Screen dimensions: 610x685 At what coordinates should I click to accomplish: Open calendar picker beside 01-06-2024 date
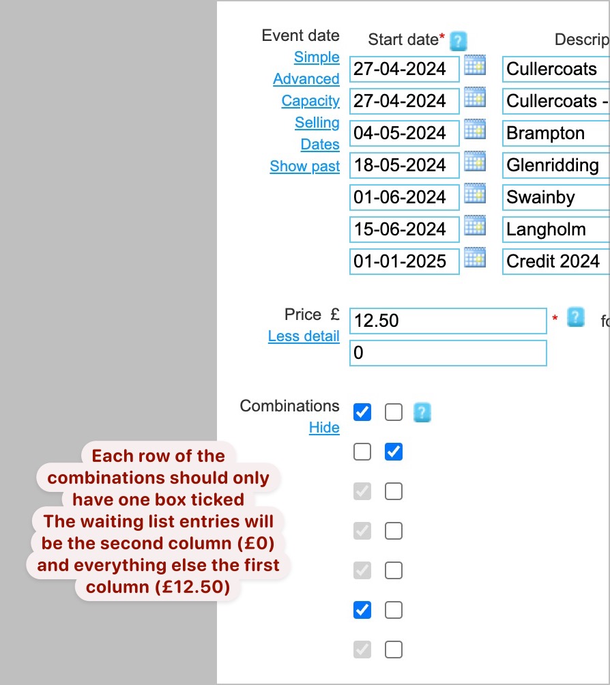[474, 195]
